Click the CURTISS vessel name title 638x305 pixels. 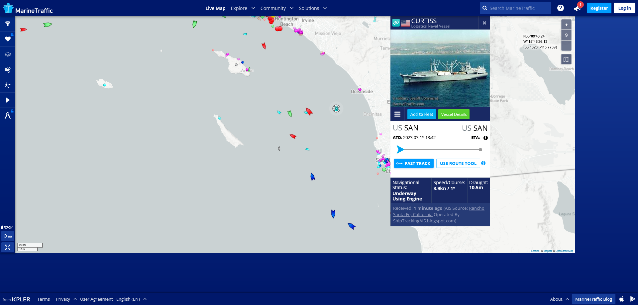(424, 21)
